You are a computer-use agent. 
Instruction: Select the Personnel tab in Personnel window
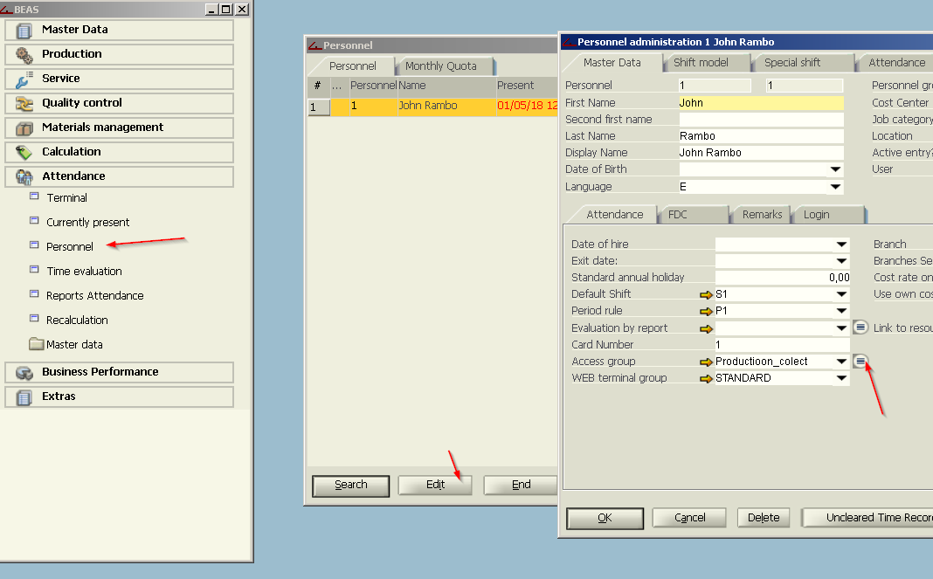(352, 66)
